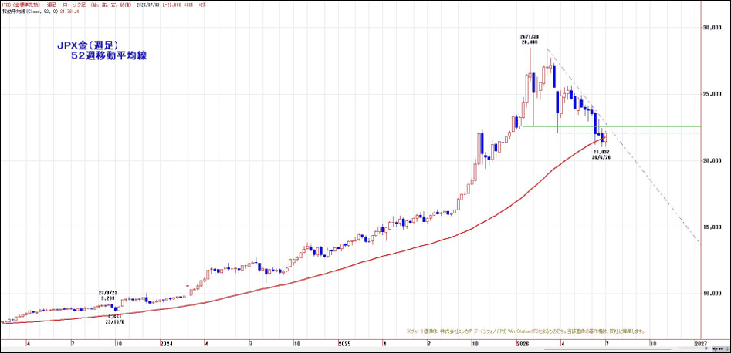The height and width of the screenshot is (353, 731).
Task: Select the dashed green horizontal line
Action: [x=629, y=133]
